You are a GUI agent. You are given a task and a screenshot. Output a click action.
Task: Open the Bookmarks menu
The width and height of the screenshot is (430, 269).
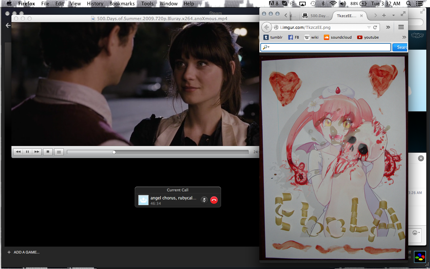(122, 4)
